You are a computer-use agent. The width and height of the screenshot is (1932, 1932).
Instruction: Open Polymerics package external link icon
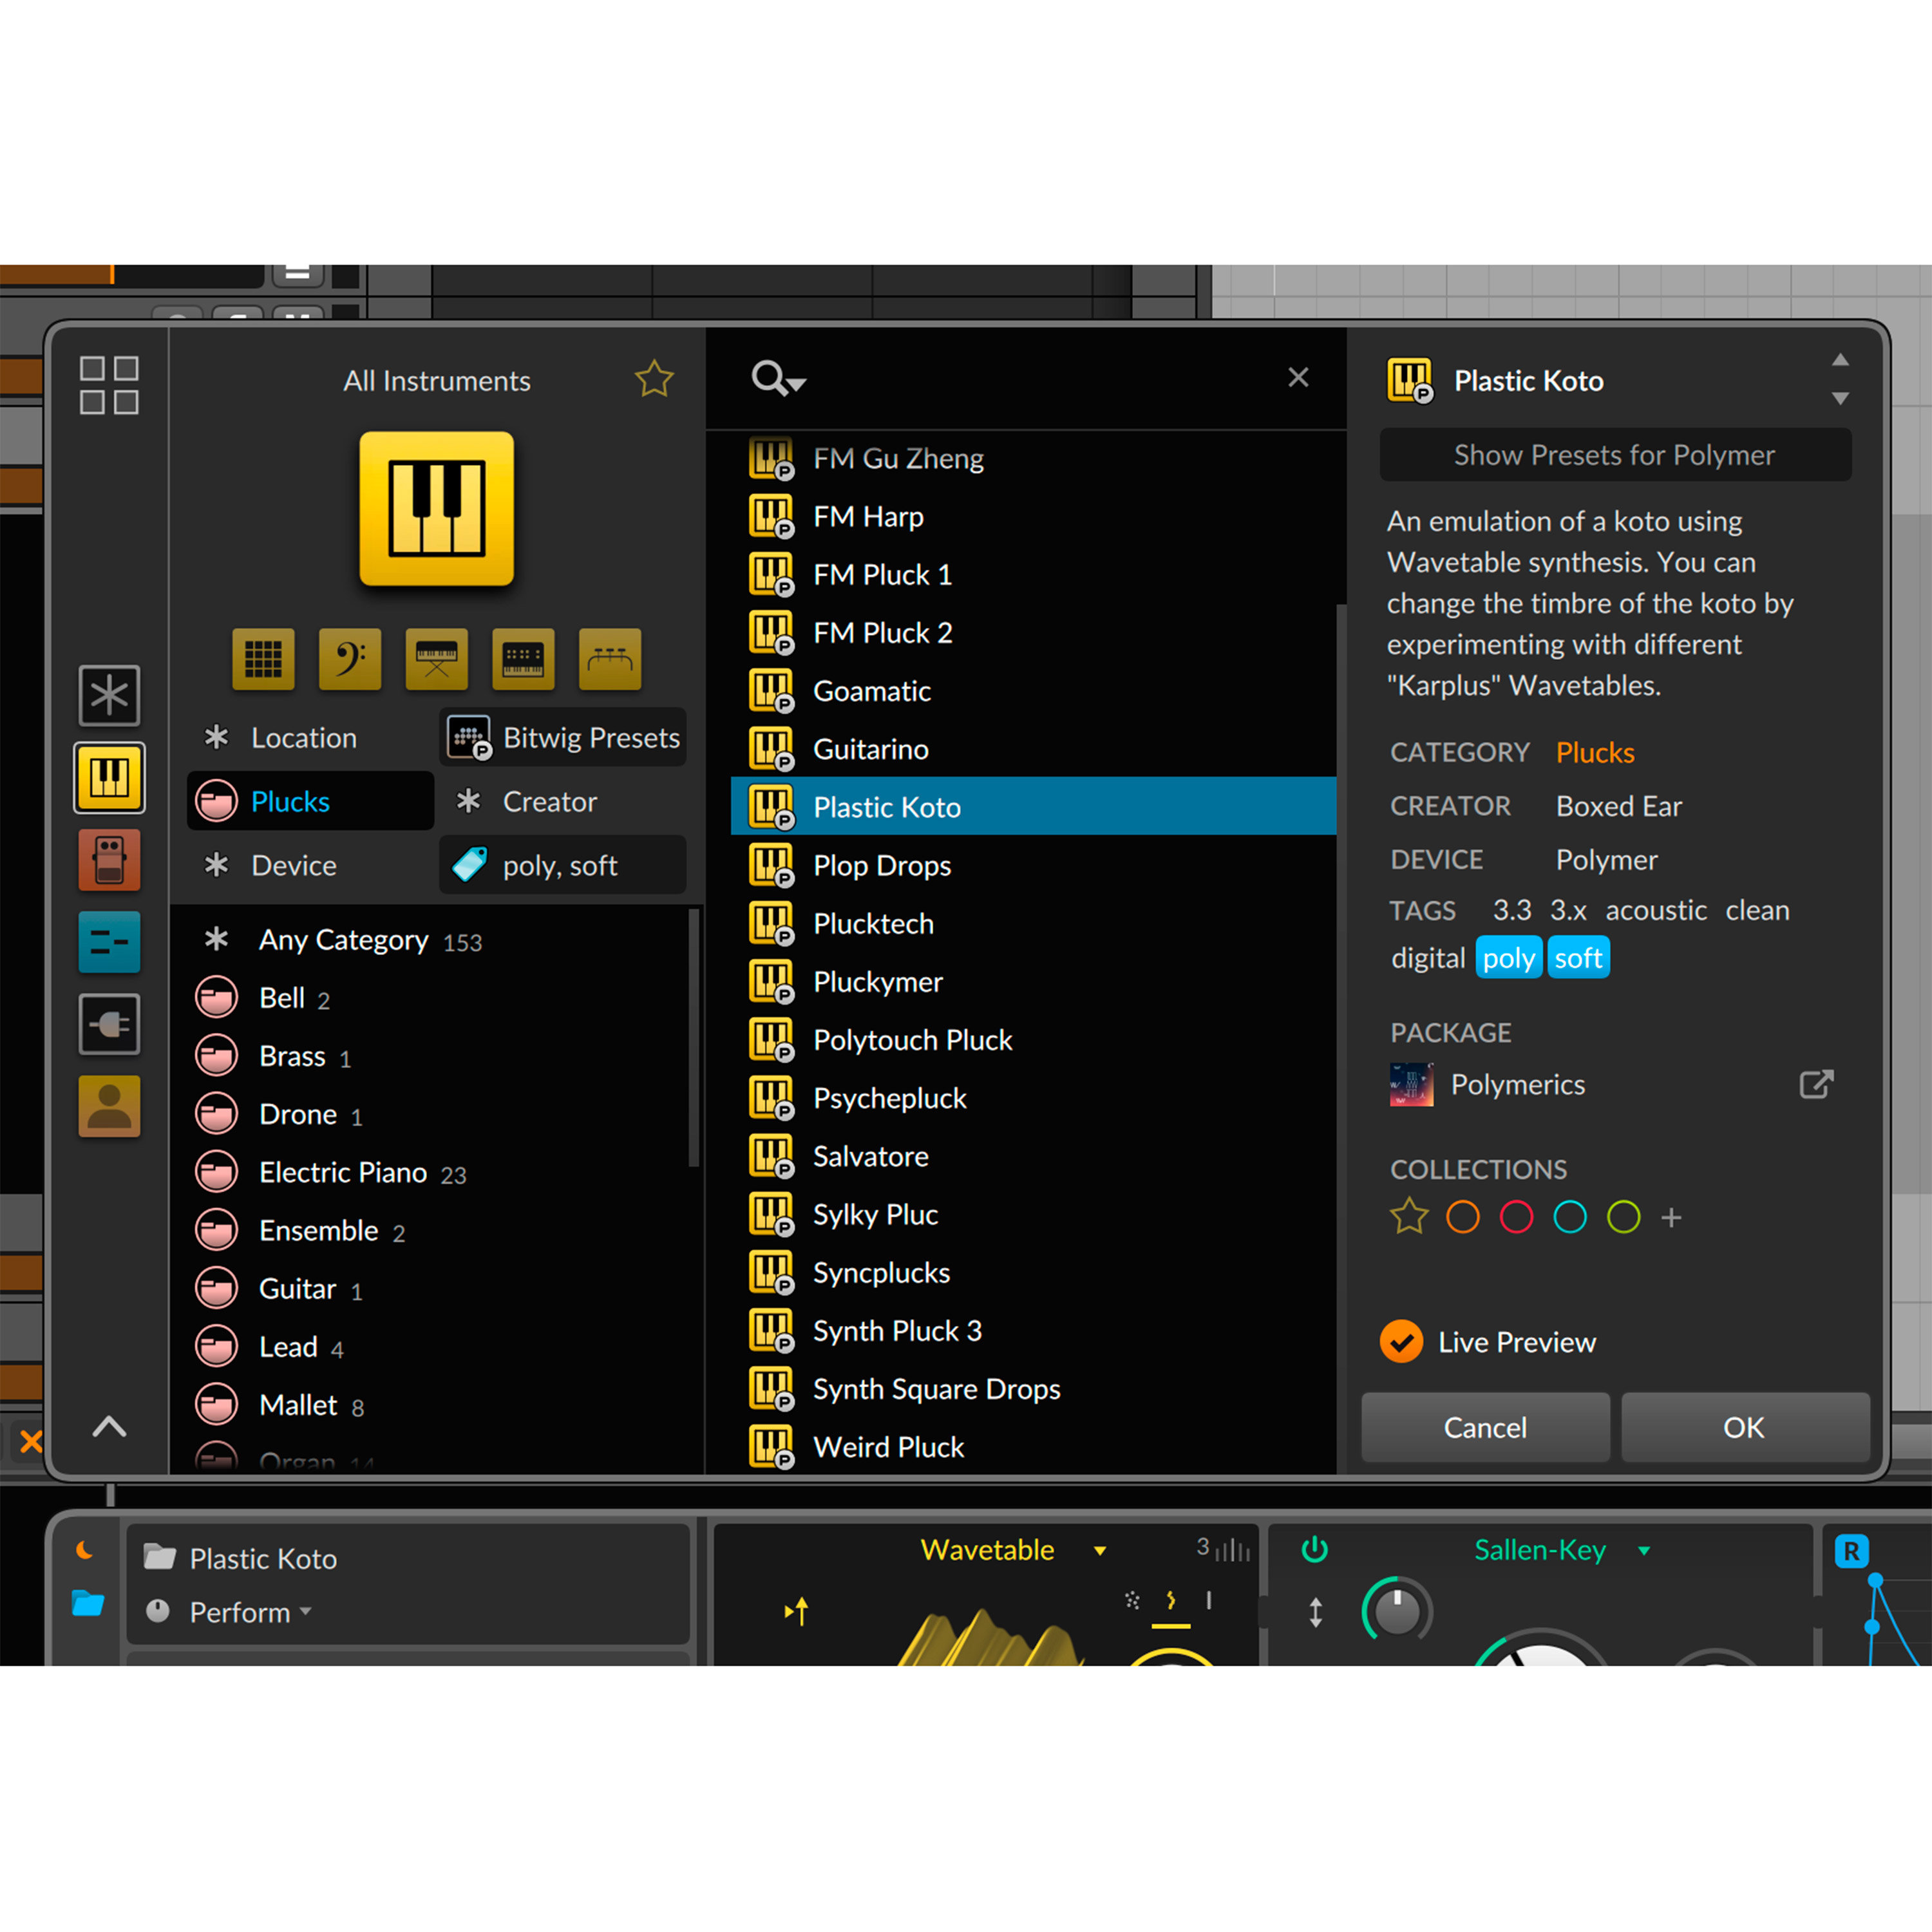pyautogui.click(x=1816, y=1084)
